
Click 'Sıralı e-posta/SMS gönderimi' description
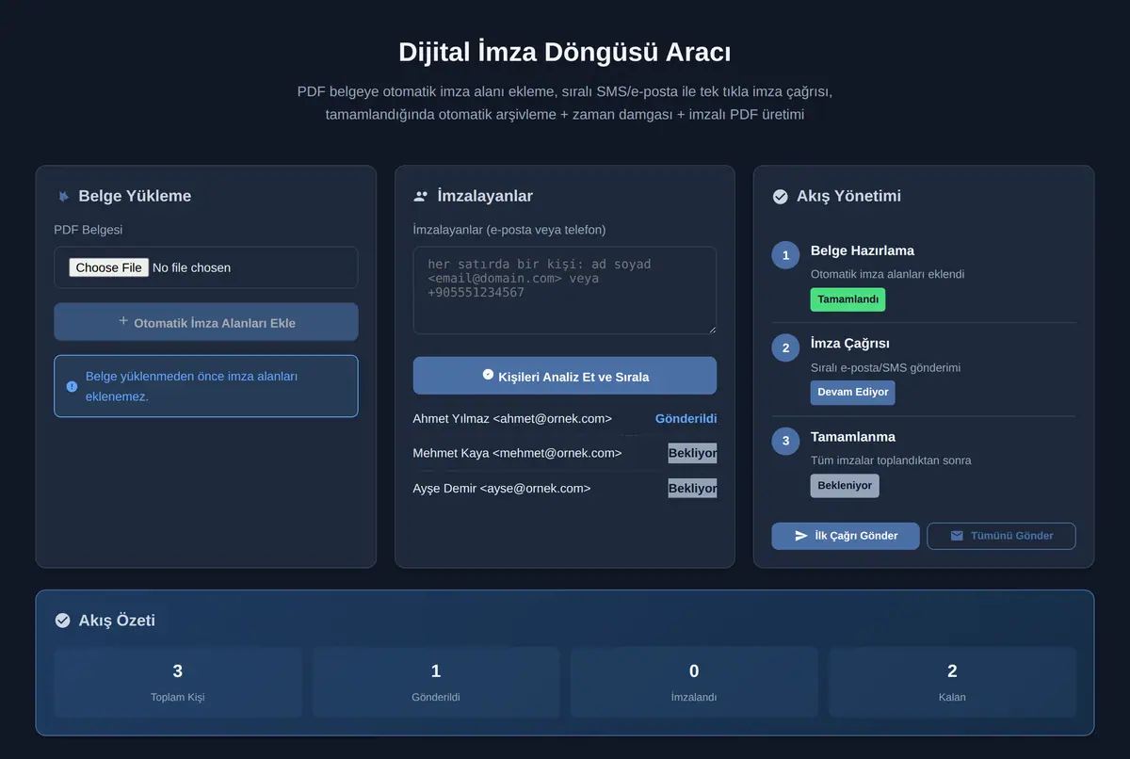click(x=885, y=367)
